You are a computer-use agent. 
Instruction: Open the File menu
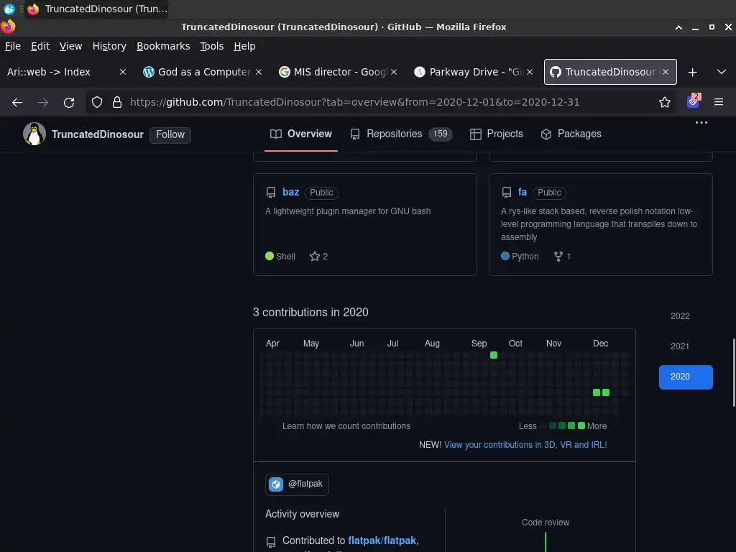click(x=13, y=46)
